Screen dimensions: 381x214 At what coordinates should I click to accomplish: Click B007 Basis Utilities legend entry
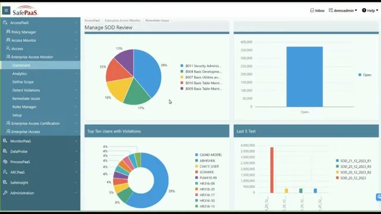pos(201,77)
